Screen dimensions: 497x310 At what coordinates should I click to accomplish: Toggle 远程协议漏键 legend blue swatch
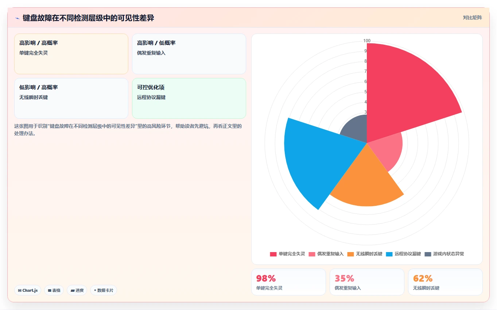pos(389,254)
